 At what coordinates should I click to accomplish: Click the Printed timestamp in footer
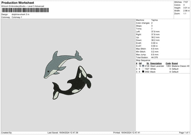tap(127, 133)
